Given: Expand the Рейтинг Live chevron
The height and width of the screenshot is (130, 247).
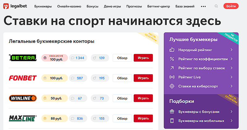Looking at the screenshot, I should pos(231,77).
